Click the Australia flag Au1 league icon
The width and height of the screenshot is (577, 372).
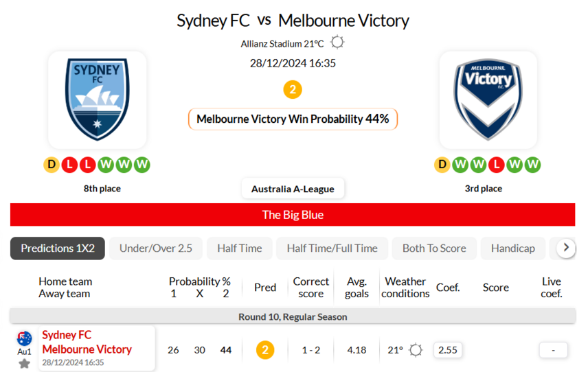[25, 338]
